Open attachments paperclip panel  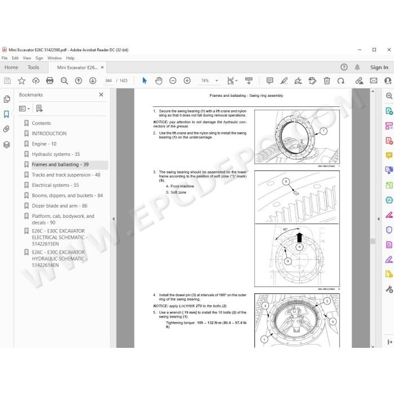7,129
